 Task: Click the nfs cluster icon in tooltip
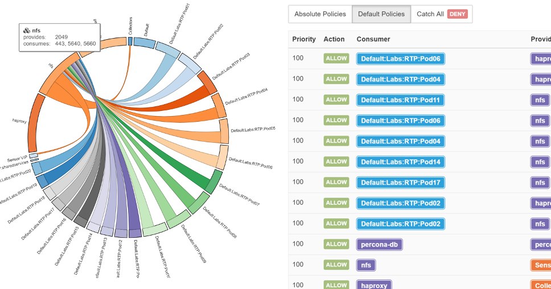point(26,31)
